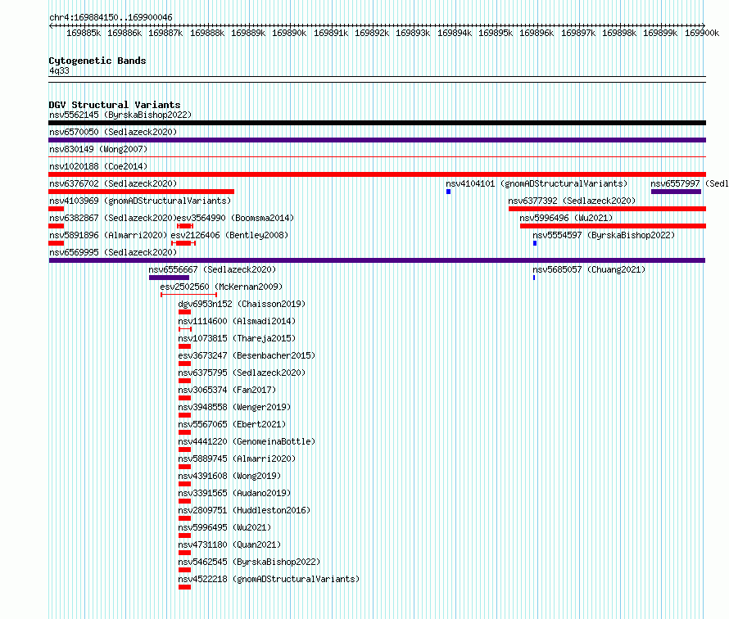The width and height of the screenshot is (729, 619).
Task: Open nsv6375795 (Sedlazeck2020) label
Action: (242, 373)
